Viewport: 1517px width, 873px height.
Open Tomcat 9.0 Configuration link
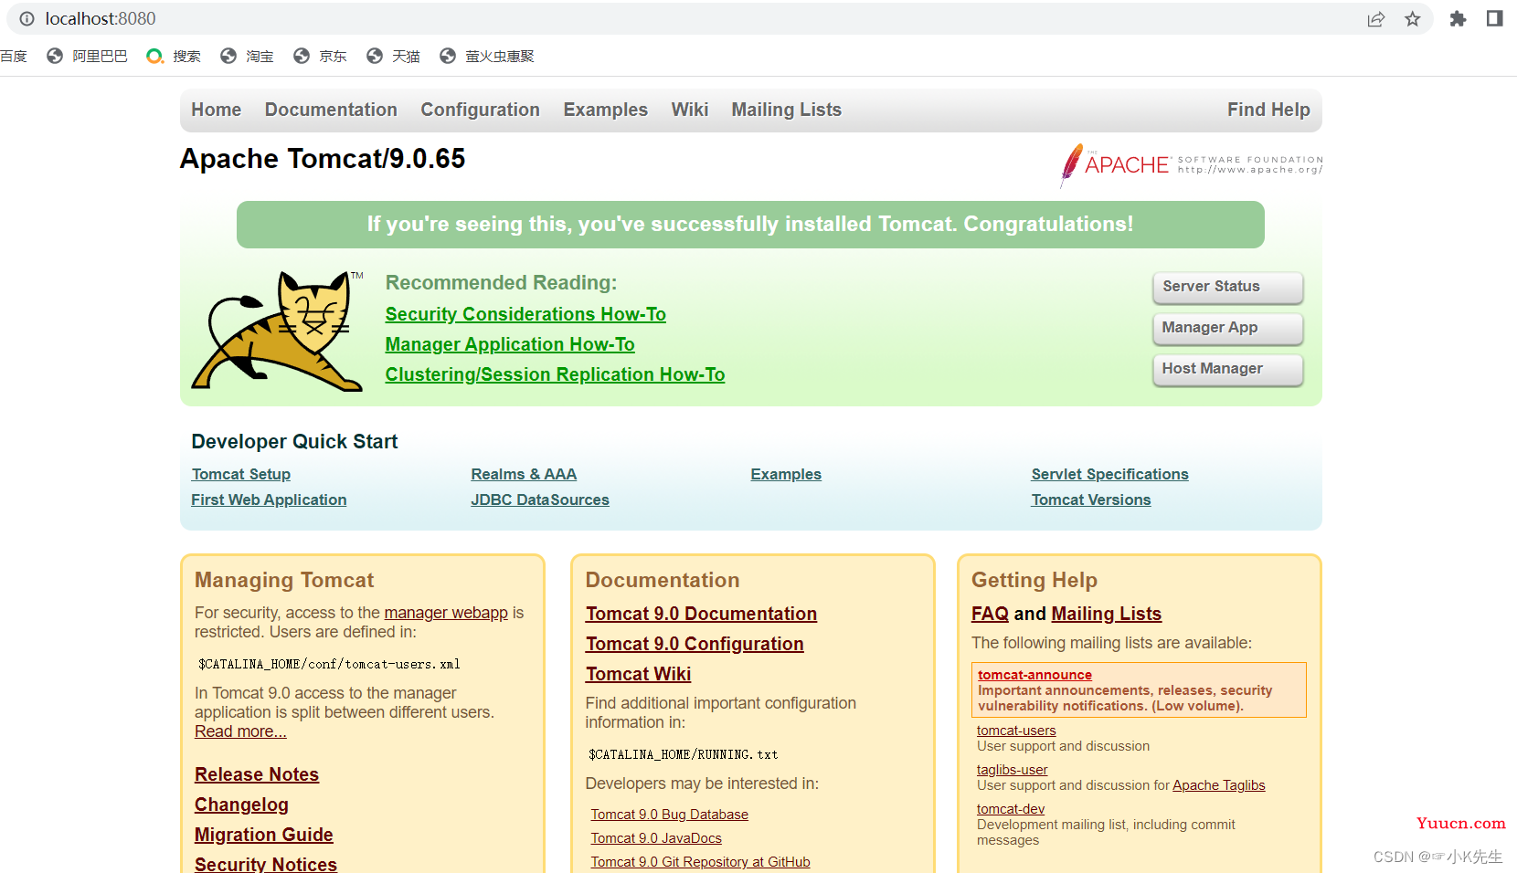695,644
